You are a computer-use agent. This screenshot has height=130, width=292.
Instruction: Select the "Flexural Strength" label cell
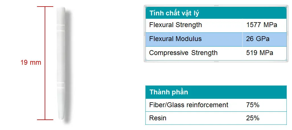[175, 25]
